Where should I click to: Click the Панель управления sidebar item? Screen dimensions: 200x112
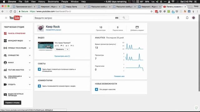point(17,33)
